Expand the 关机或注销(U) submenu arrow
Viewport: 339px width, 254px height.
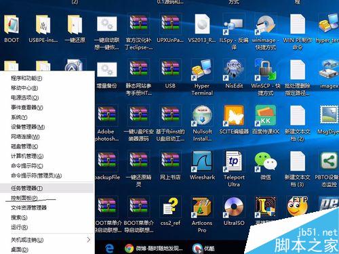pyautogui.click(x=89, y=240)
